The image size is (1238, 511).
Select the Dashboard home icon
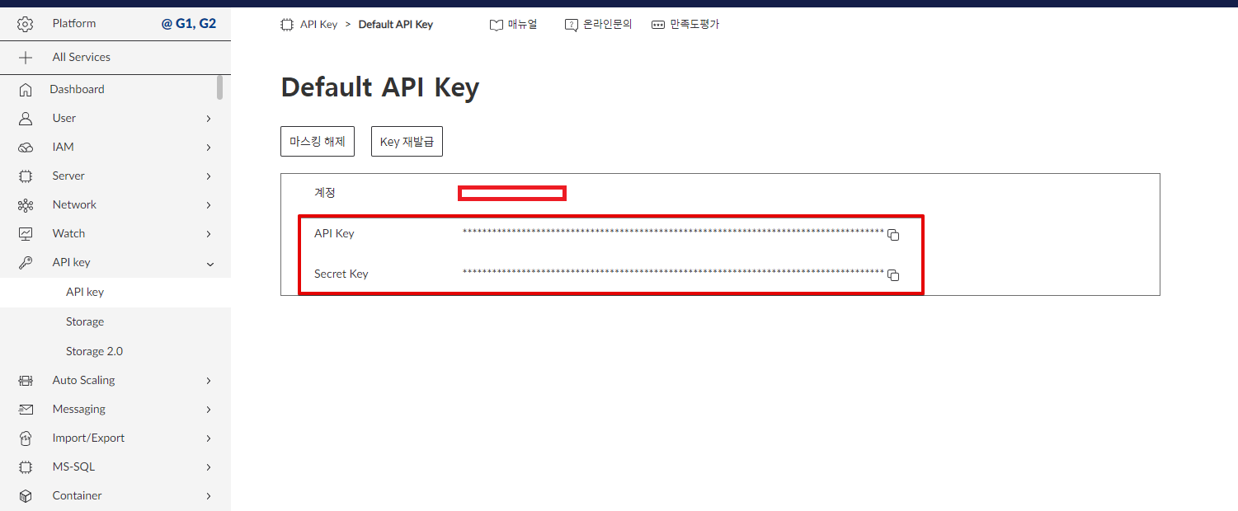point(26,88)
